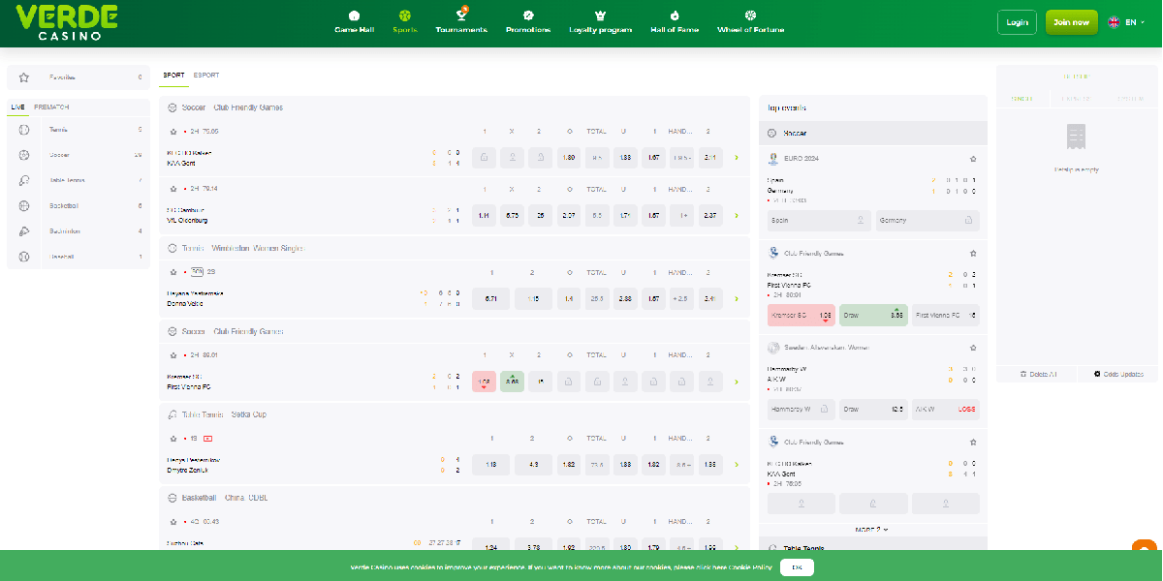Image resolution: width=1163 pixels, height=581 pixels.
Task: Star the KAA Gent match as favorite
Action: (173, 131)
